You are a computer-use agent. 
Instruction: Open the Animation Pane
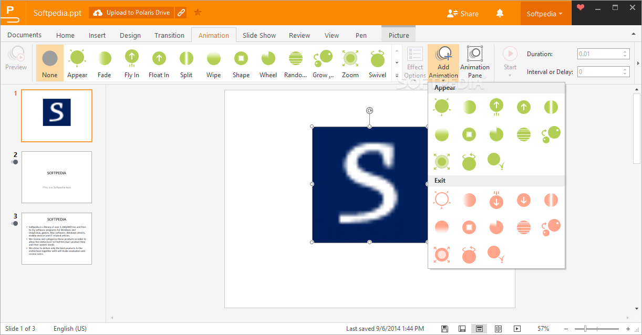click(x=475, y=63)
